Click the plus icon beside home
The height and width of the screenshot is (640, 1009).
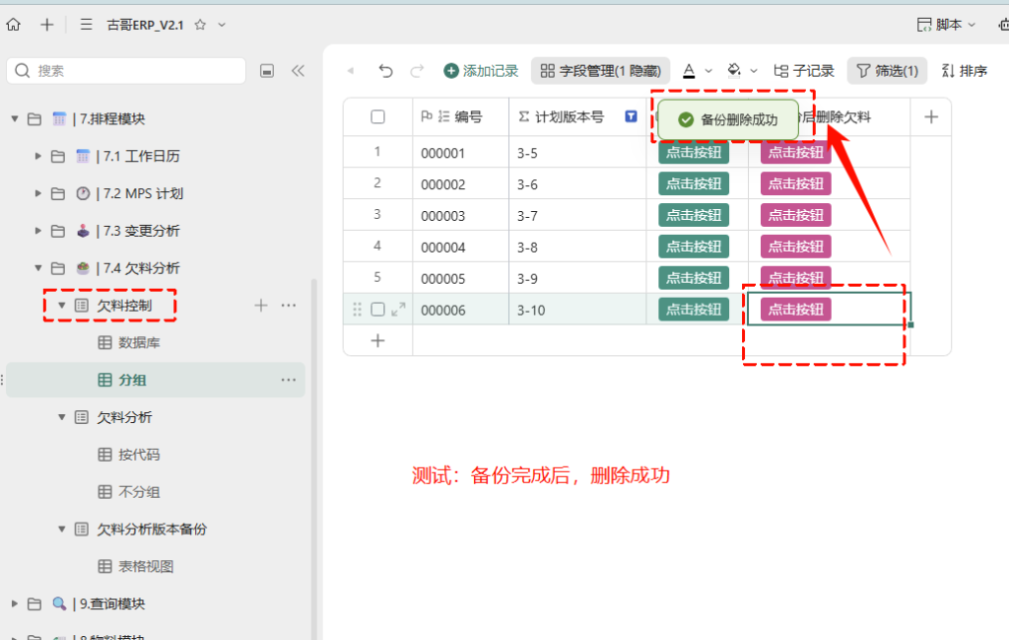pos(47,25)
